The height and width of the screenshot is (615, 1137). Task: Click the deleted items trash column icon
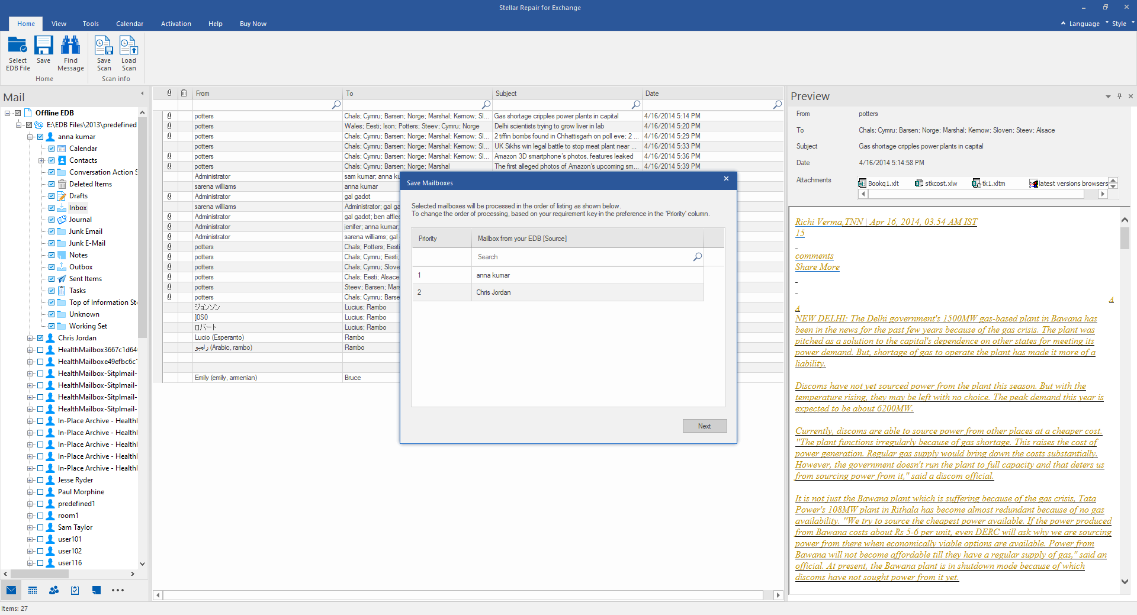184,93
